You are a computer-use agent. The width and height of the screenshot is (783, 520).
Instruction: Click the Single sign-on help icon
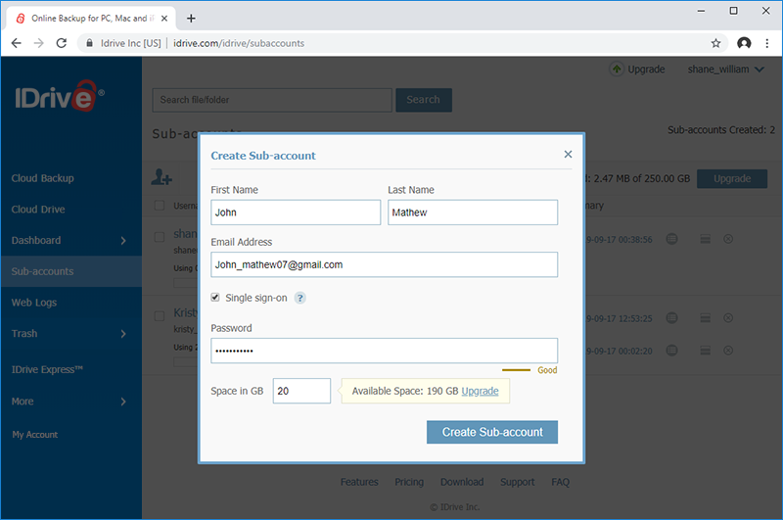coord(299,299)
